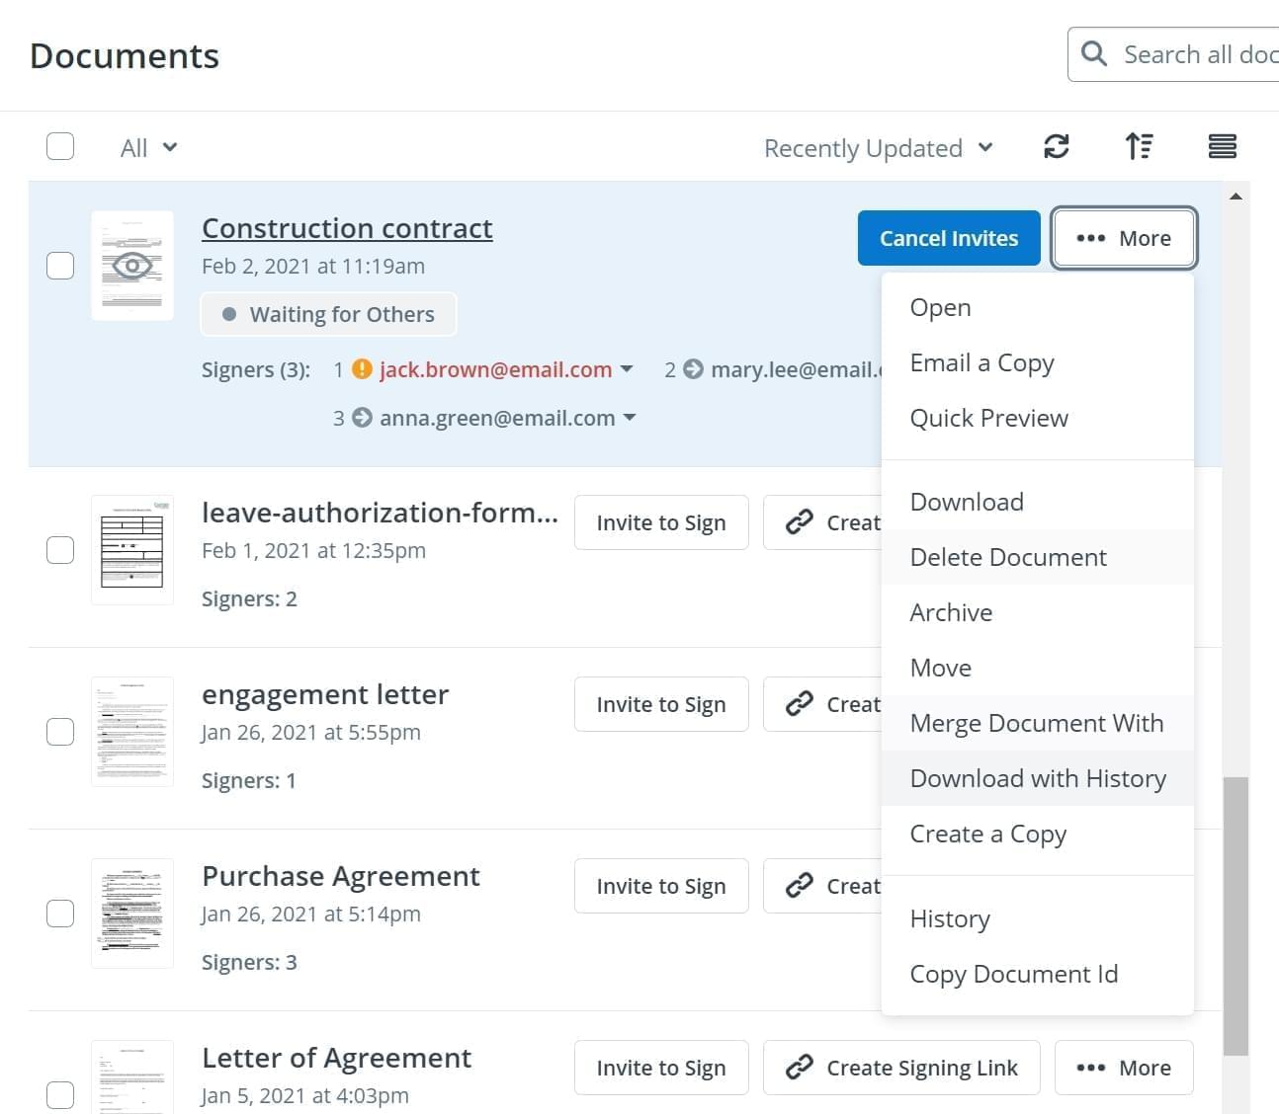
Task: Click the vertical scrollbar thumb
Action: [1236, 916]
